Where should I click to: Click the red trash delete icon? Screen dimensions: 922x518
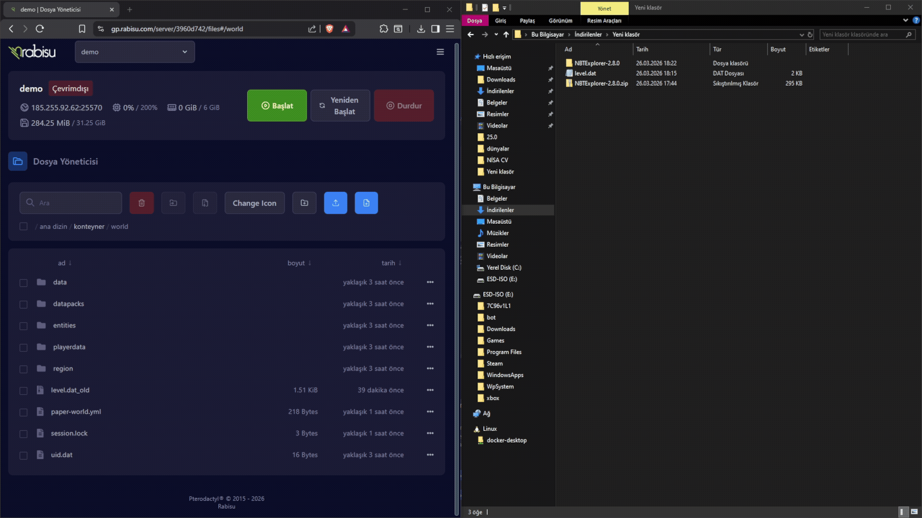(142, 203)
